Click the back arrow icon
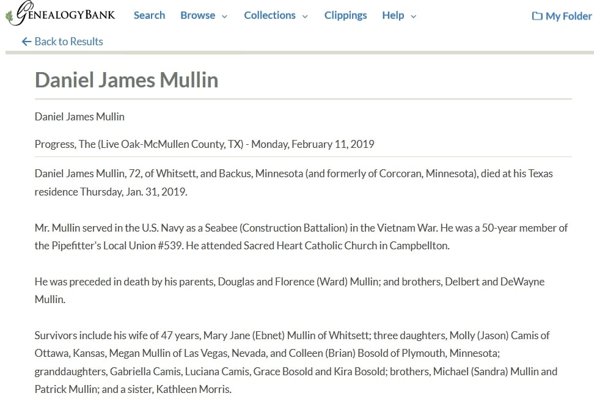 (x=26, y=42)
